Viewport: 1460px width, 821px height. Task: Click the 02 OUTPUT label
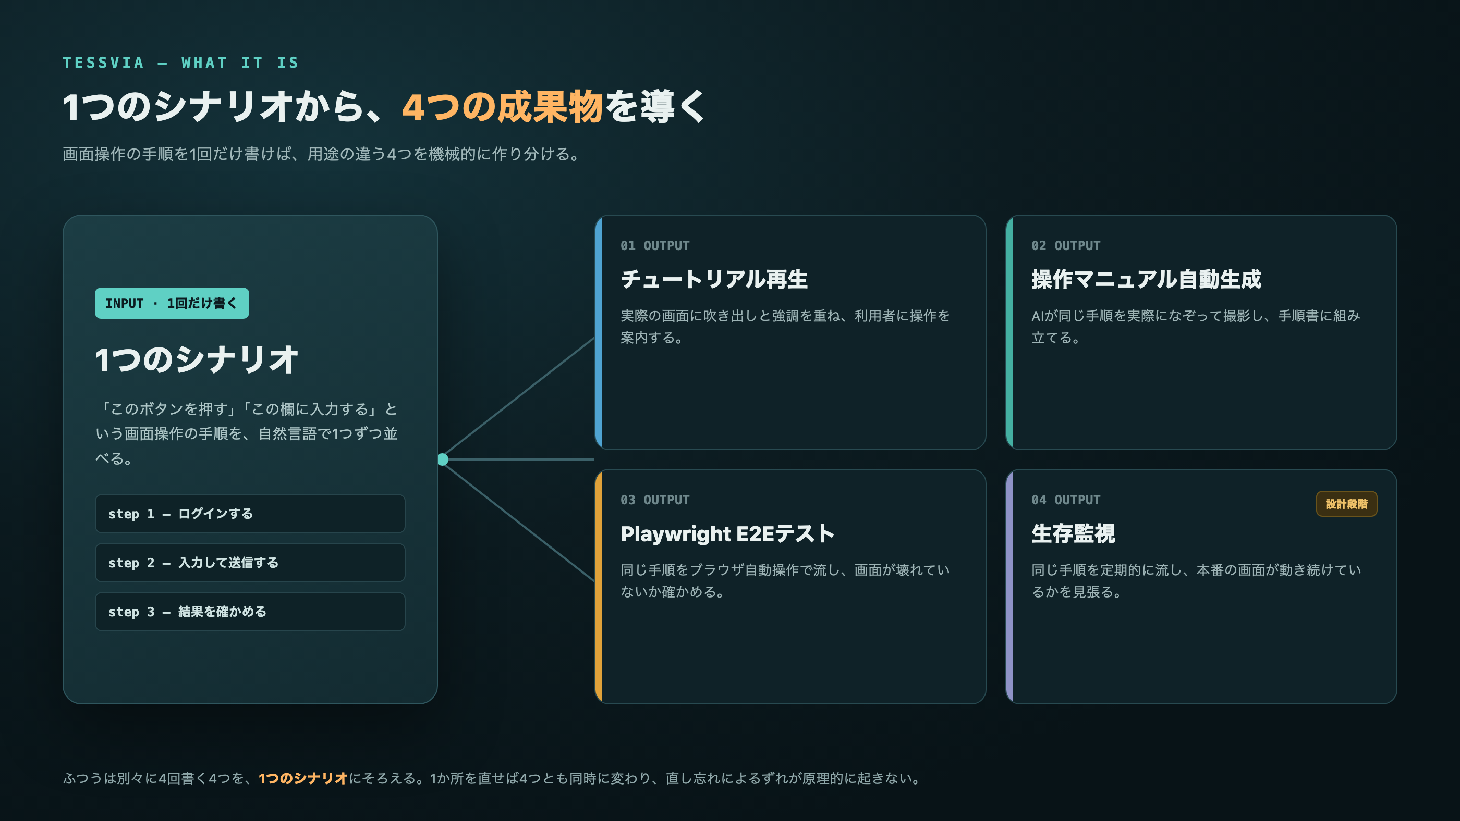[x=1065, y=246]
